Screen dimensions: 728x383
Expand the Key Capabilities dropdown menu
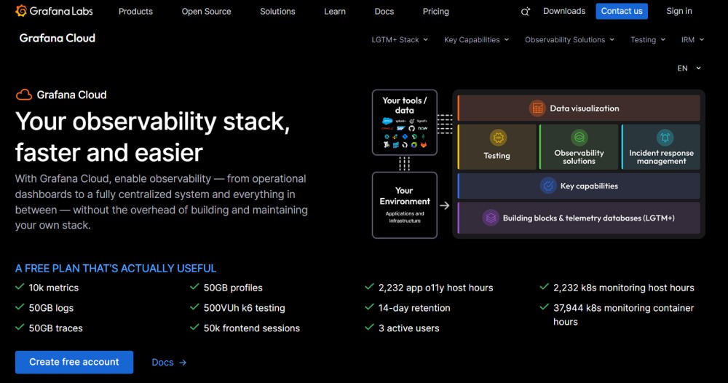(476, 40)
